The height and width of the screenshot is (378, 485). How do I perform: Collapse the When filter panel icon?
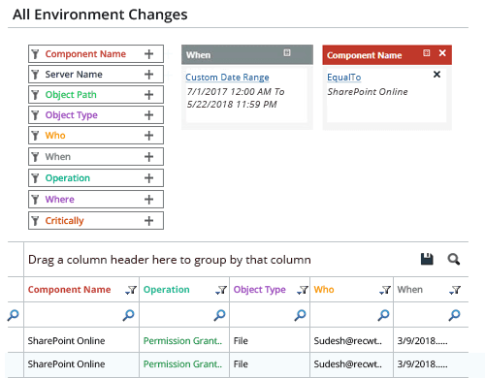coord(287,52)
